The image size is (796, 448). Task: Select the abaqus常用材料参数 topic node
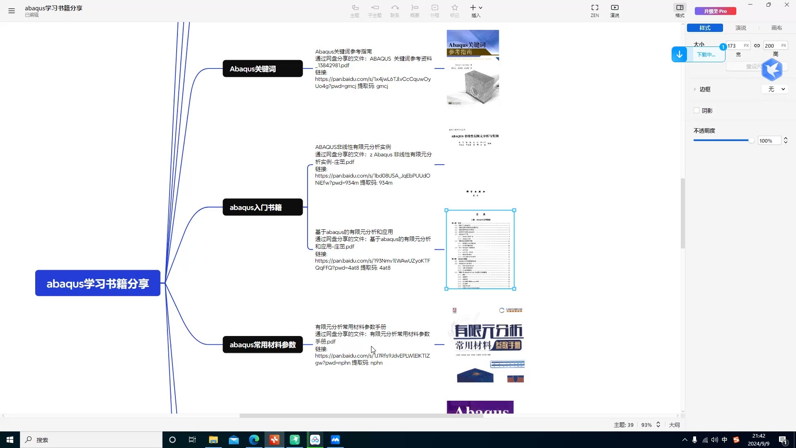coord(263,344)
